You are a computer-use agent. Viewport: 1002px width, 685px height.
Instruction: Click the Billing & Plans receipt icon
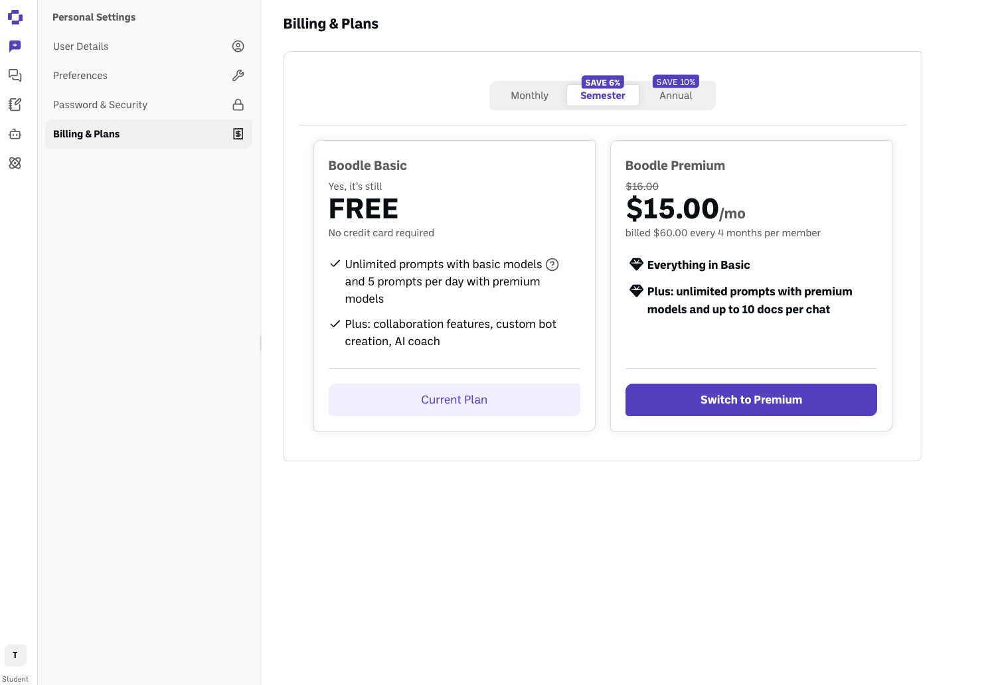tap(238, 134)
